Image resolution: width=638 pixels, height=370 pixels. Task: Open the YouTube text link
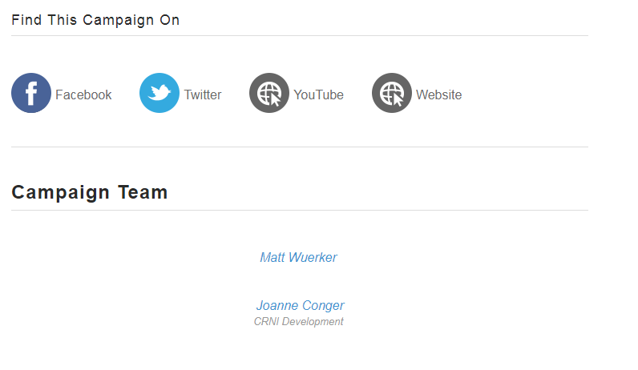pyautogui.click(x=318, y=95)
